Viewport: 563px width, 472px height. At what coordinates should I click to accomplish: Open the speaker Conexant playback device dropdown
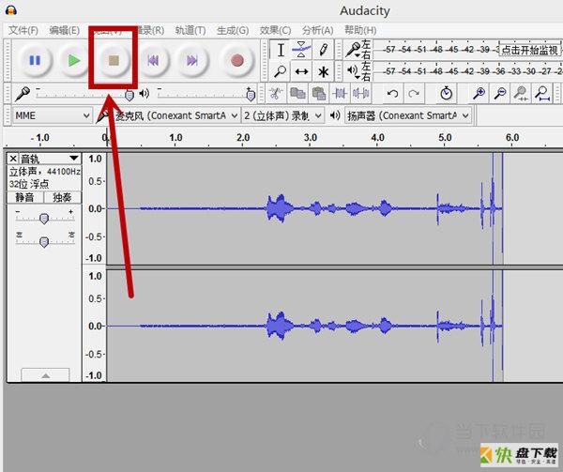click(407, 115)
